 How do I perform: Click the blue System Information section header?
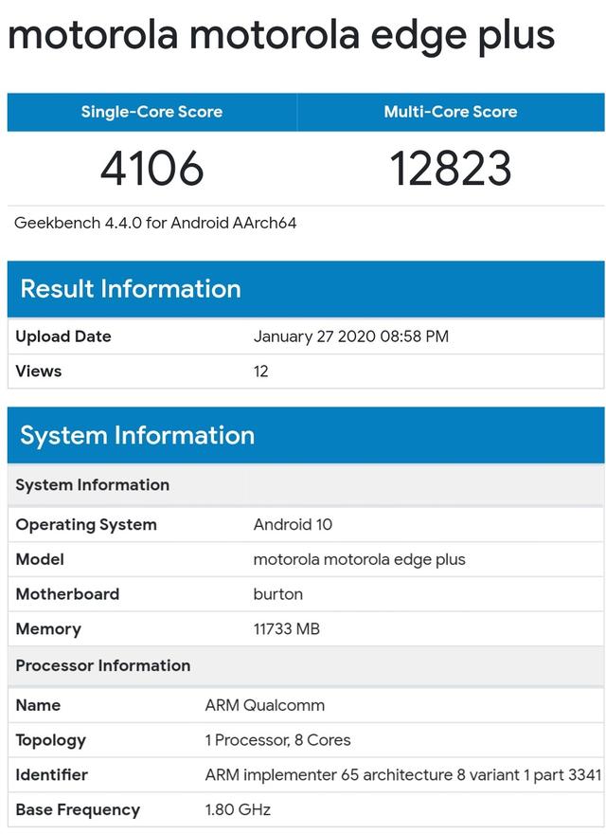[x=137, y=435]
